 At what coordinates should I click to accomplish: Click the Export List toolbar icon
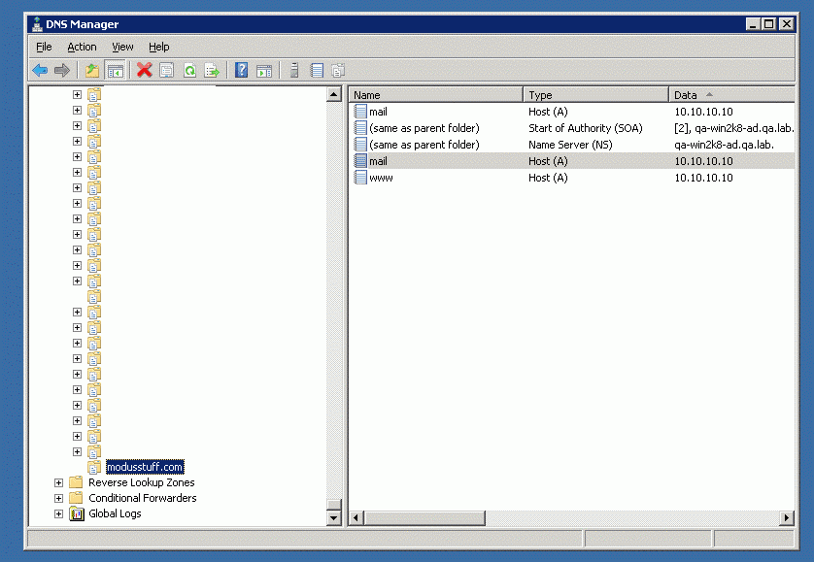[x=212, y=70]
